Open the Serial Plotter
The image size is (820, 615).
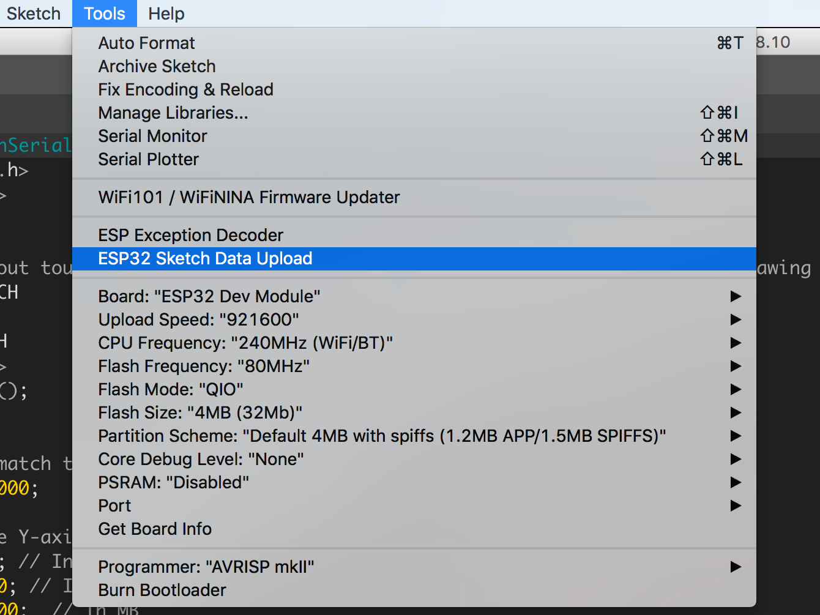click(148, 159)
